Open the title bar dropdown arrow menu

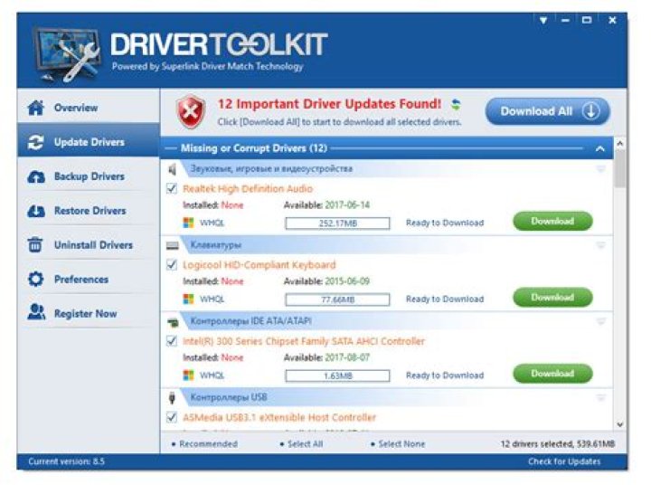[543, 20]
